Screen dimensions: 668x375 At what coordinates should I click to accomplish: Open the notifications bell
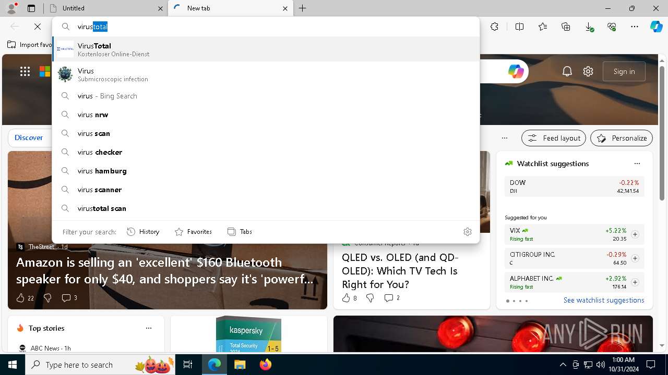567,71
